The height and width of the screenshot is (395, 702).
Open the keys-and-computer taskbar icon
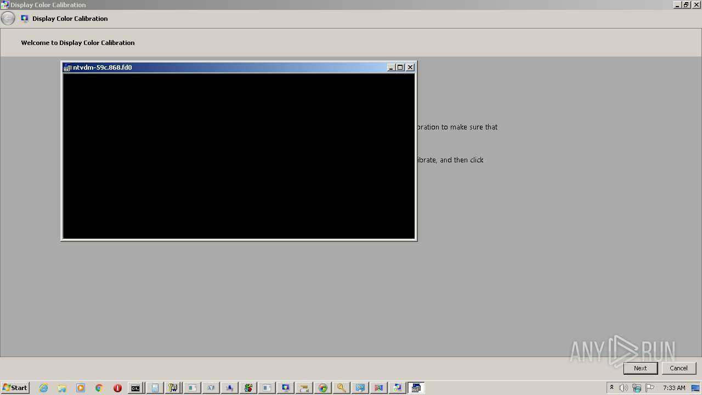tap(173, 388)
